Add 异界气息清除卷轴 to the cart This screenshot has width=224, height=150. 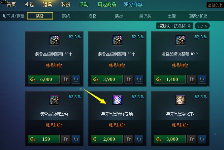tap(139, 139)
